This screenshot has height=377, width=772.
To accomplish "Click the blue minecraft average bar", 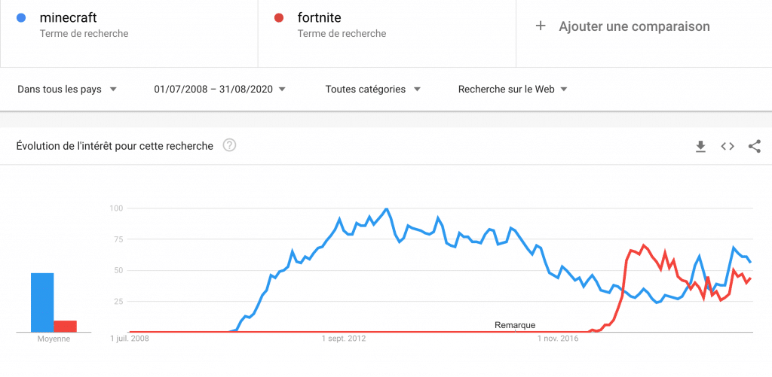I will (x=42, y=302).
